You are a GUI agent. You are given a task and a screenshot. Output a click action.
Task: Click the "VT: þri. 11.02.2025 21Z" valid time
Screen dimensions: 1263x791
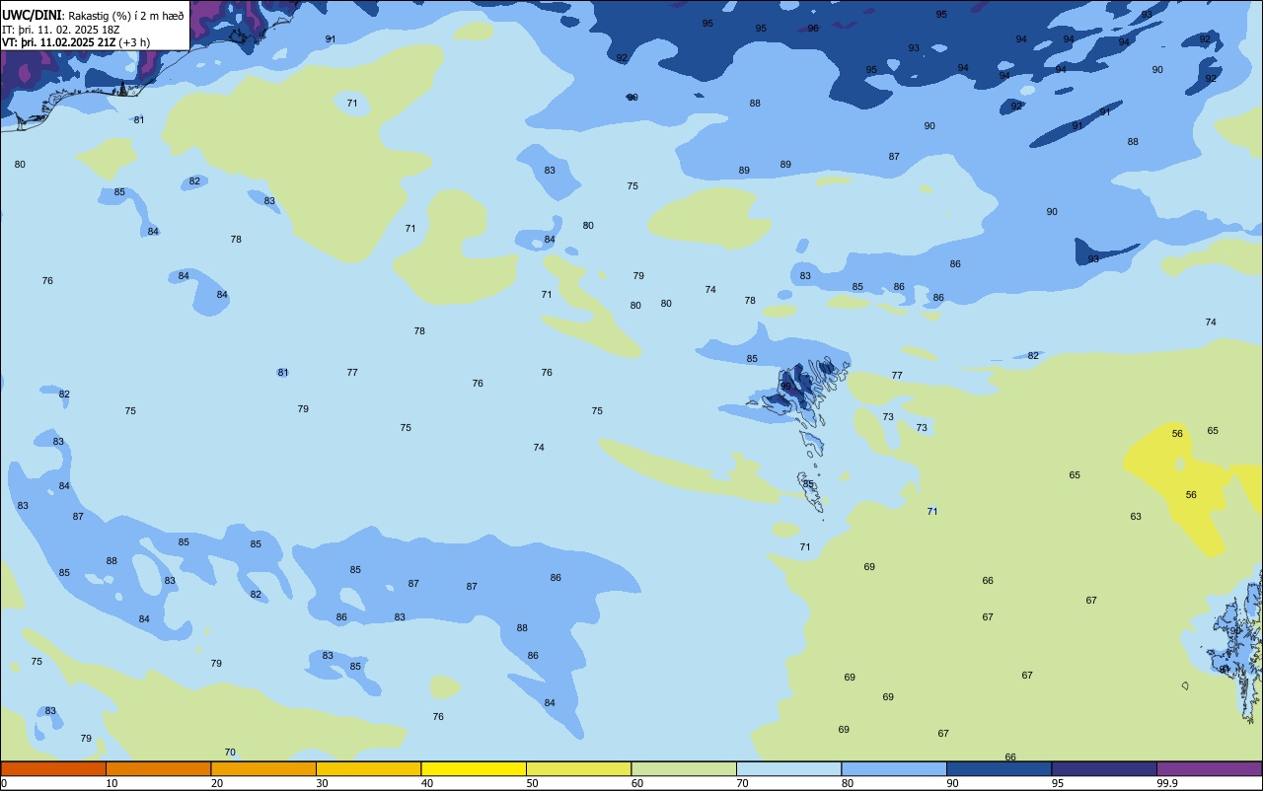[58, 42]
